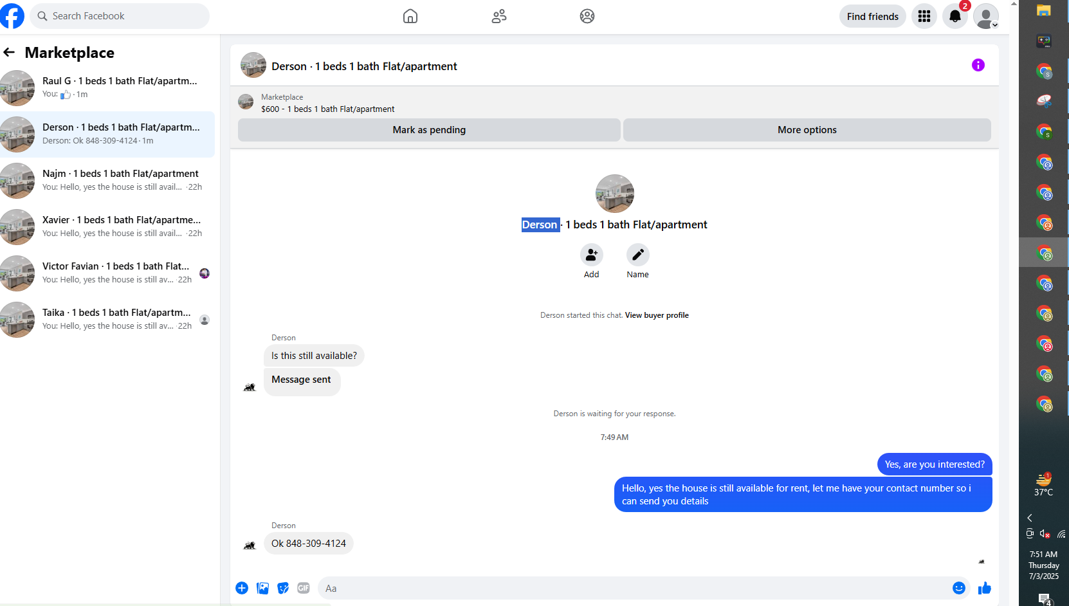
Task: Open Xavier conversation
Action: tap(107, 226)
